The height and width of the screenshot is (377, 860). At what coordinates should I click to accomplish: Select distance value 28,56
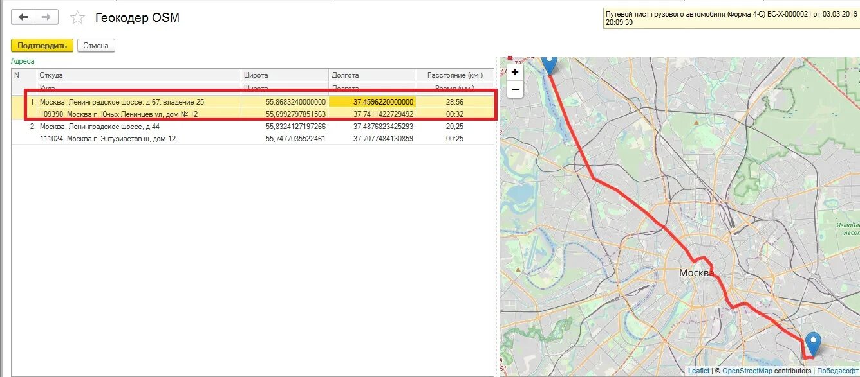454,102
